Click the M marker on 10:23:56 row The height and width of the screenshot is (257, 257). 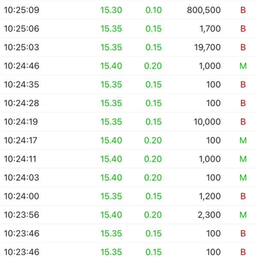coord(243,215)
